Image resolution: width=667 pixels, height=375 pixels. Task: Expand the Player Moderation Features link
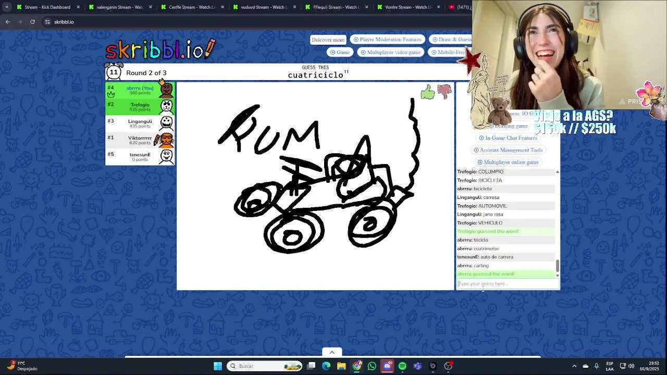pos(387,40)
